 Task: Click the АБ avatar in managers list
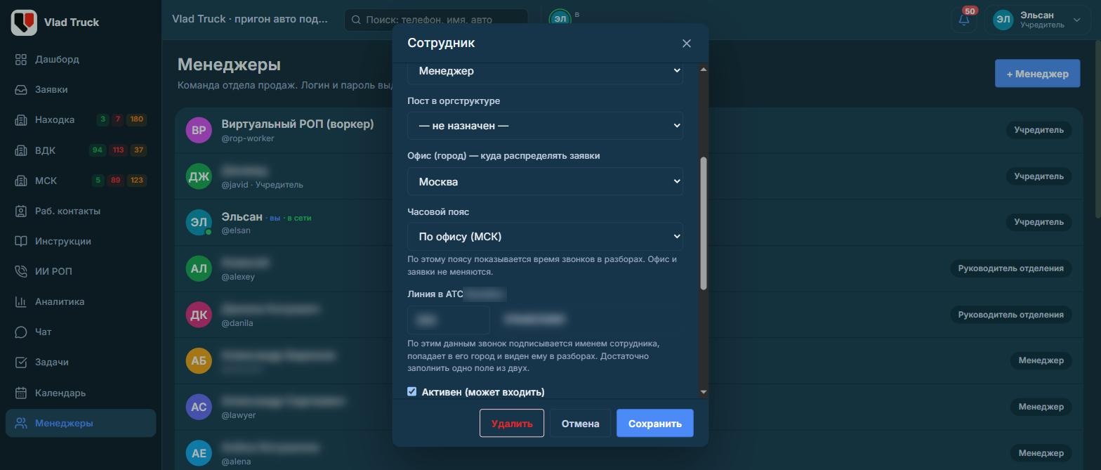click(199, 360)
